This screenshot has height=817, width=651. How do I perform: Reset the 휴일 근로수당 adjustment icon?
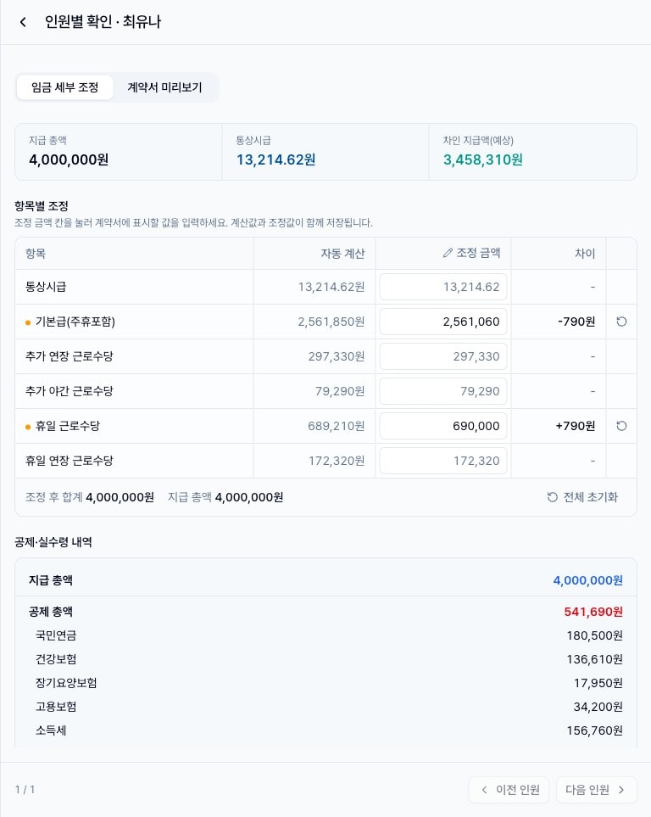coord(621,426)
